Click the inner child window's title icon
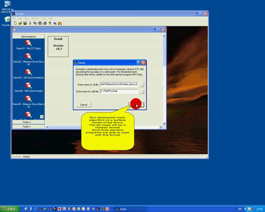 [x=14, y=30]
